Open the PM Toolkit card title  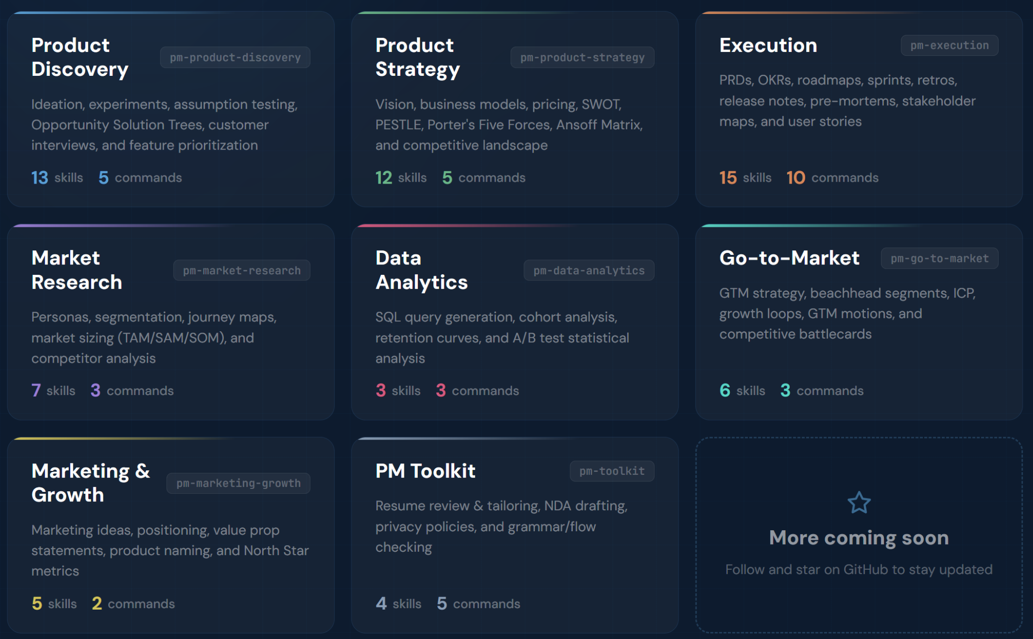click(425, 471)
